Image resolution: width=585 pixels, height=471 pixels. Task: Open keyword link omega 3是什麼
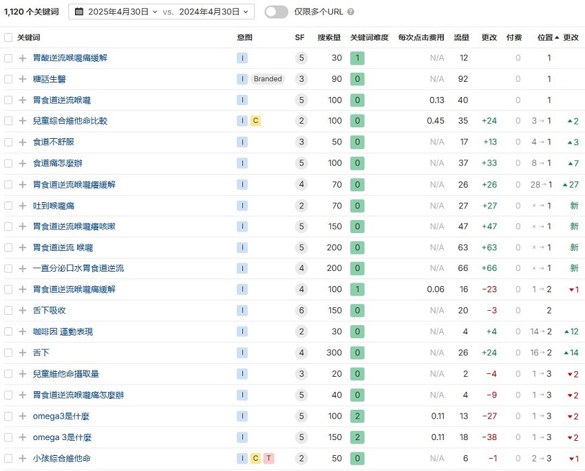click(63, 437)
